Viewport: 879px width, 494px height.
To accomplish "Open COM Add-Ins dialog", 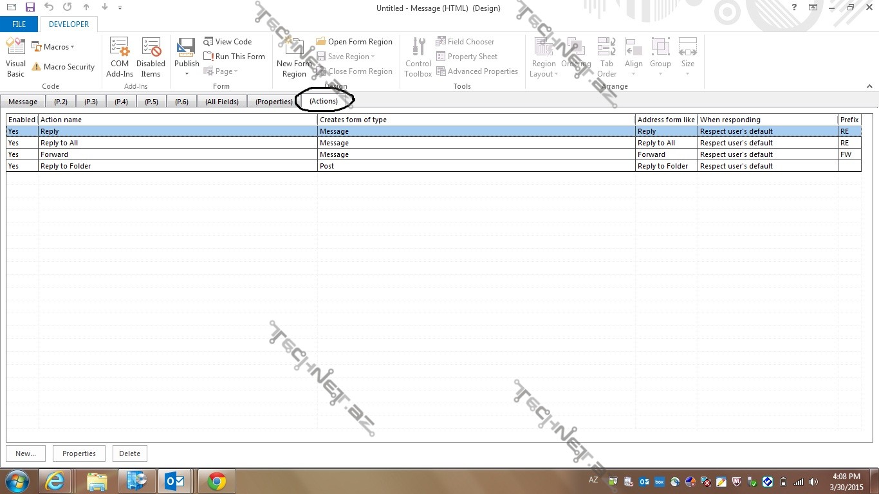I will [x=120, y=57].
